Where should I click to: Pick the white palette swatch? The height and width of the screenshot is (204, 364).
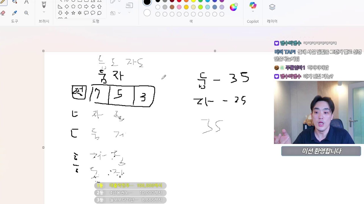click(x=158, y=7)
